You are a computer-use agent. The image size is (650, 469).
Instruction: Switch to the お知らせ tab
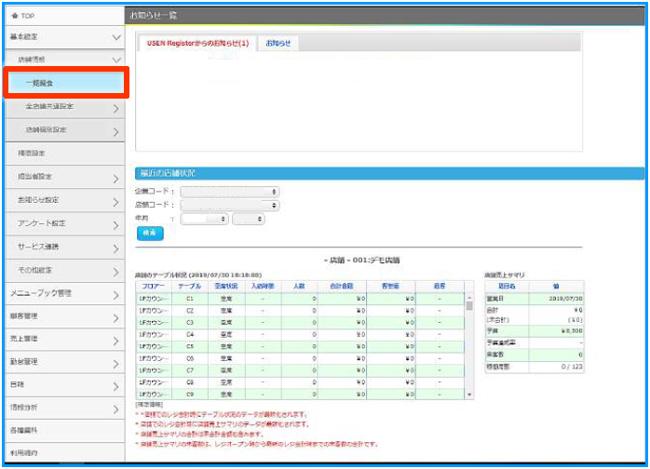278,43
